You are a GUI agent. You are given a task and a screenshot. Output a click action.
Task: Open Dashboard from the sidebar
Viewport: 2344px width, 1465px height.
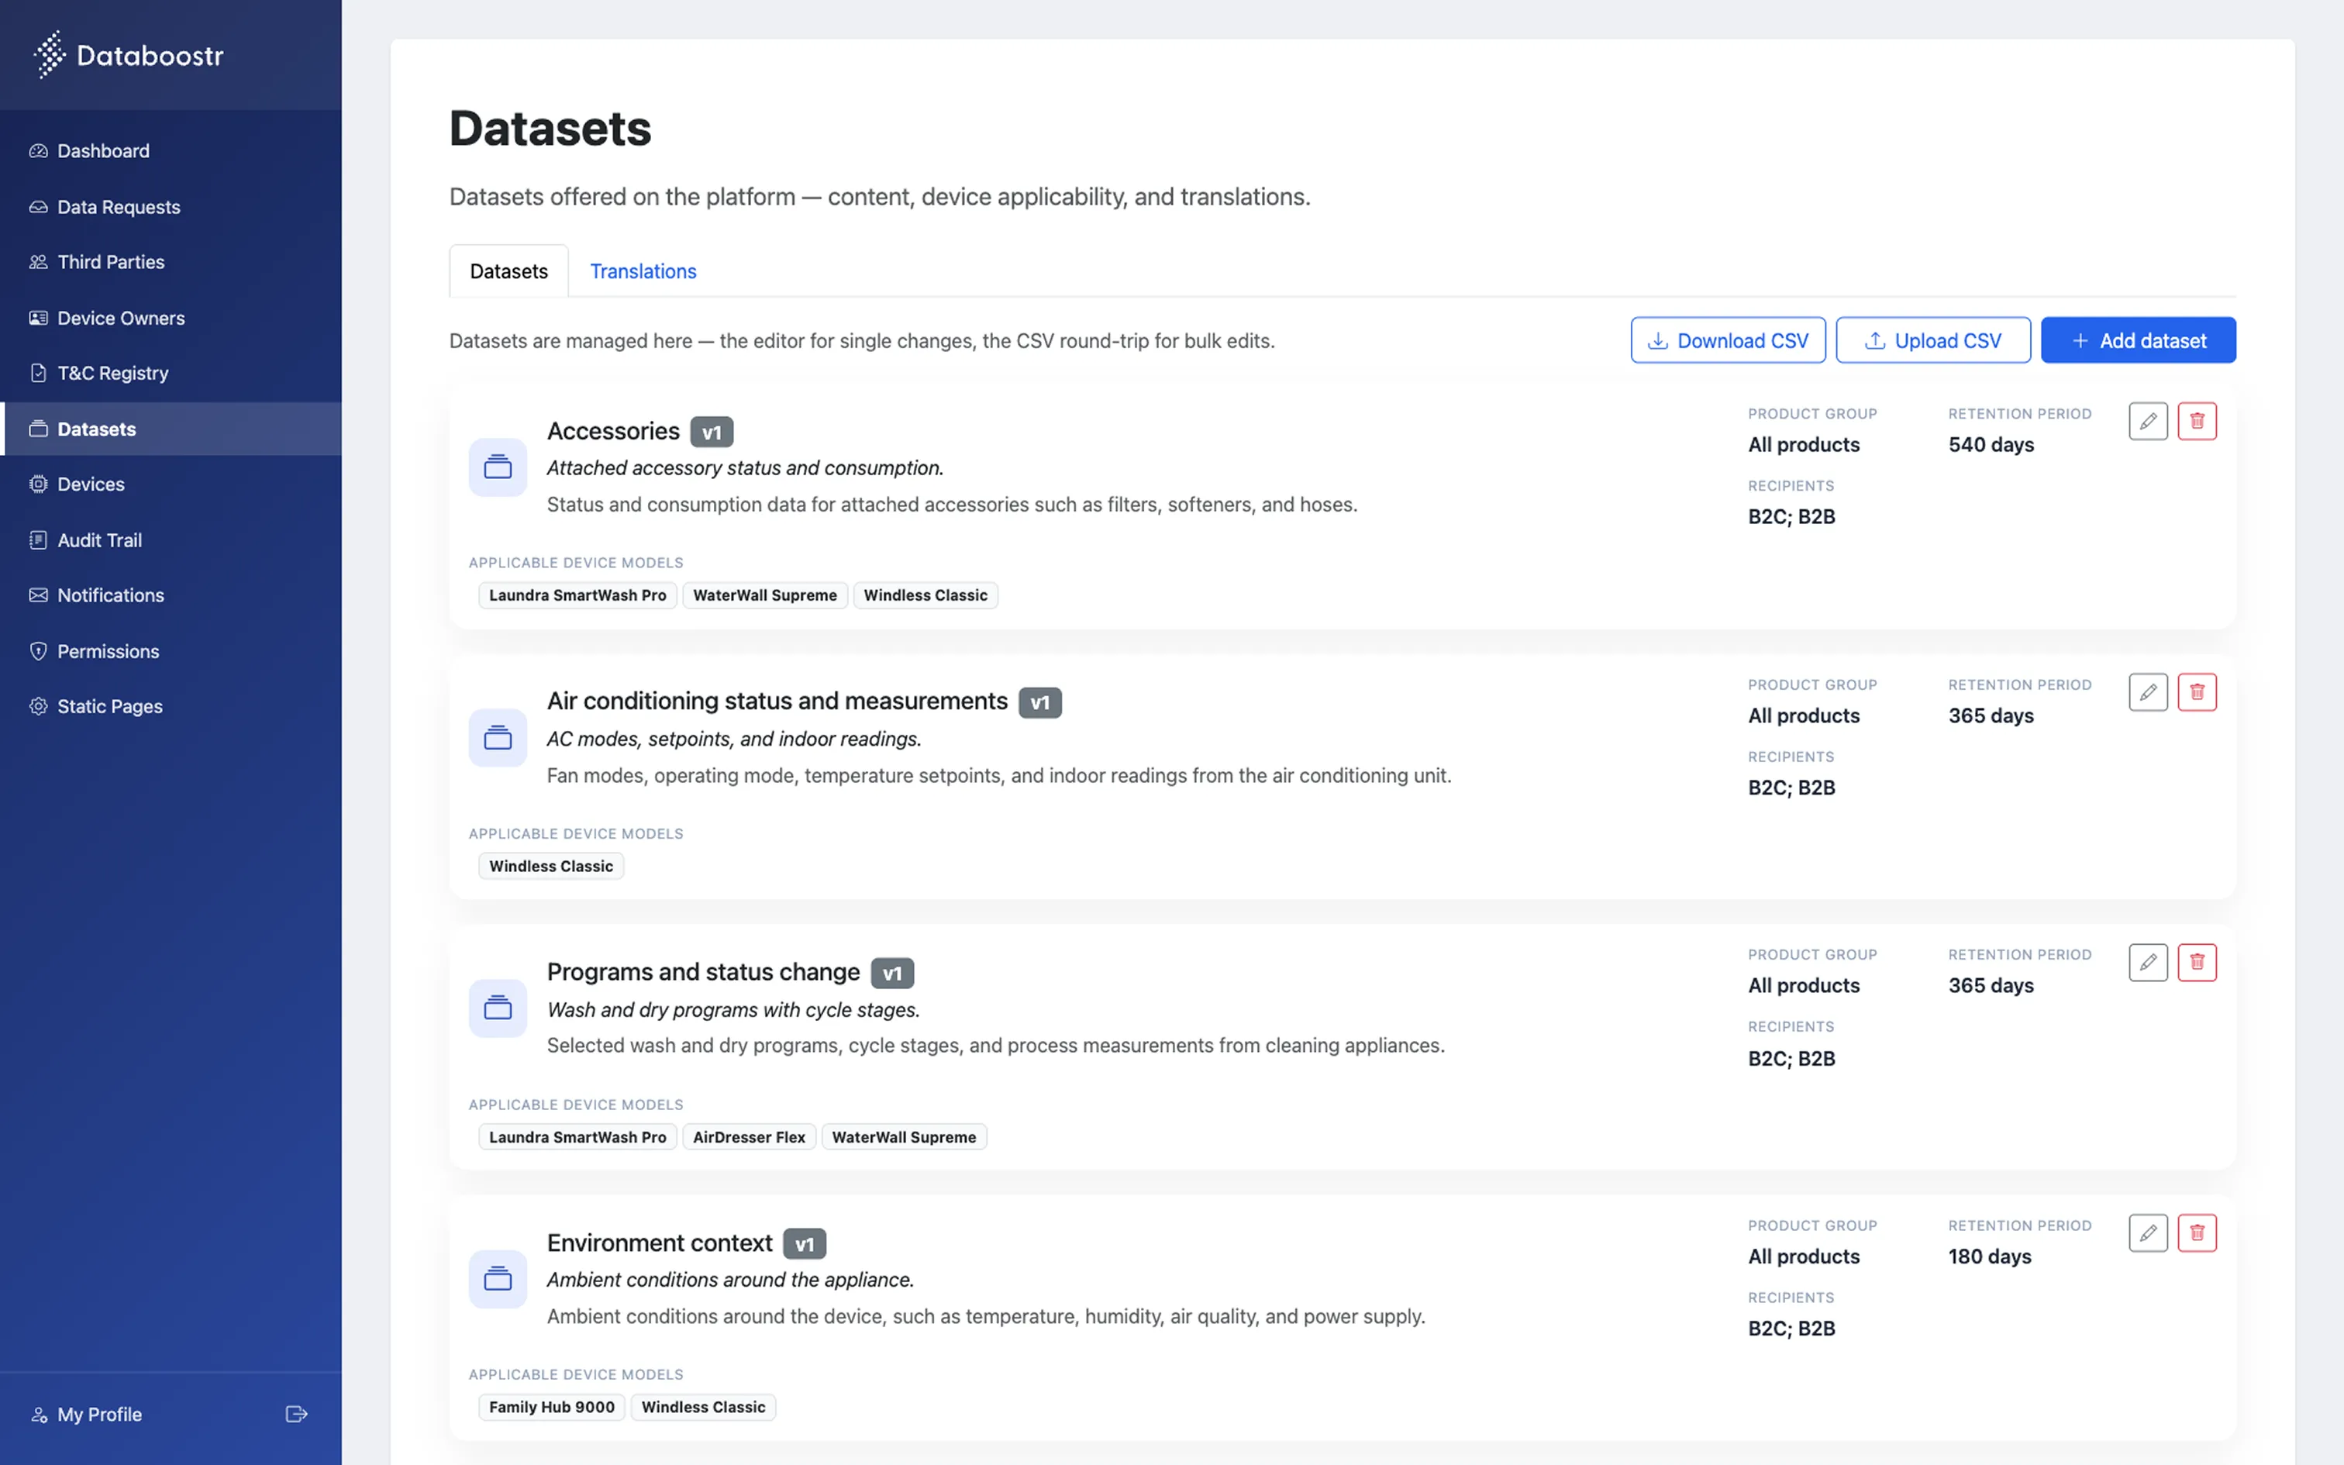tap(171, 151)
